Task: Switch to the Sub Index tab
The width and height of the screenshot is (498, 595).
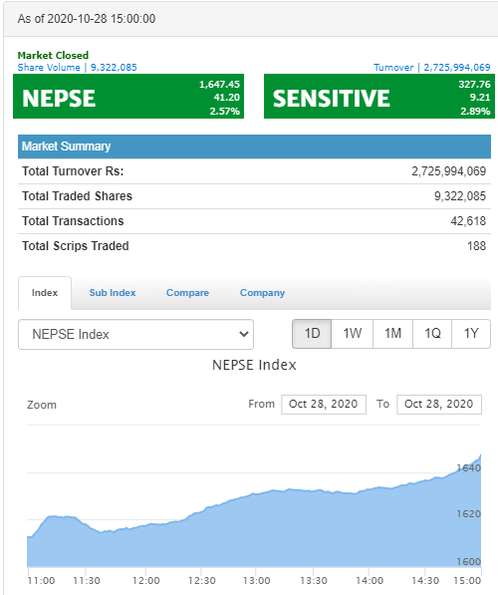Action: 113,293
